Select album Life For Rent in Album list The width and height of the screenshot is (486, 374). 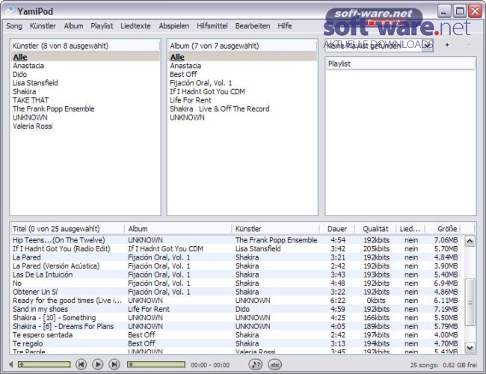tap(242, 100)
